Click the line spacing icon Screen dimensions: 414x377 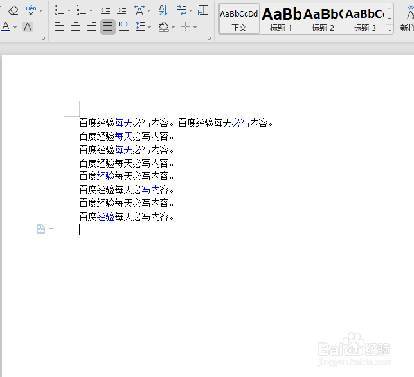pos(140,27)
